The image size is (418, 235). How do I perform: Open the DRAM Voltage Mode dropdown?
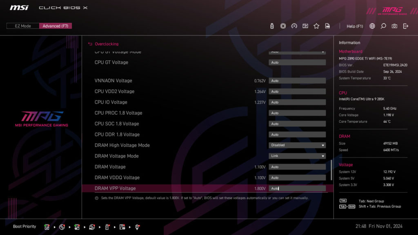(297, 155)
